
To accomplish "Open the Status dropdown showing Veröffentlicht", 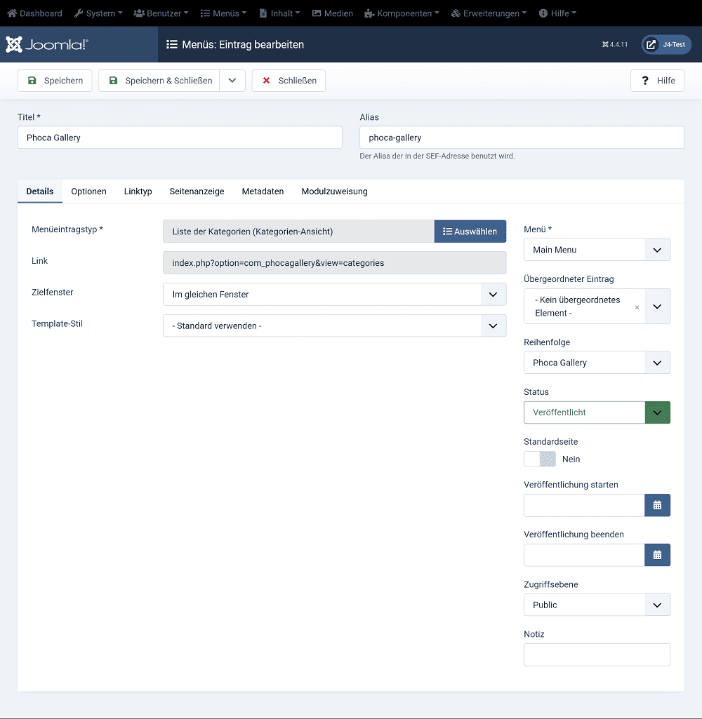I will click(597, 412).
